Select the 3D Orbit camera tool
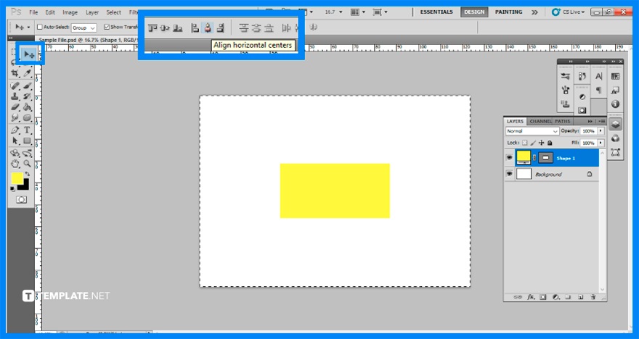This screenshot has width=639, height=339. pyautogui.click(x=28, y=154)
